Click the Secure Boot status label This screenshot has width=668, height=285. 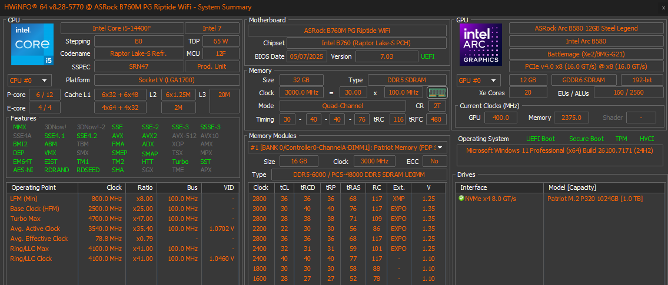point(586,139)
